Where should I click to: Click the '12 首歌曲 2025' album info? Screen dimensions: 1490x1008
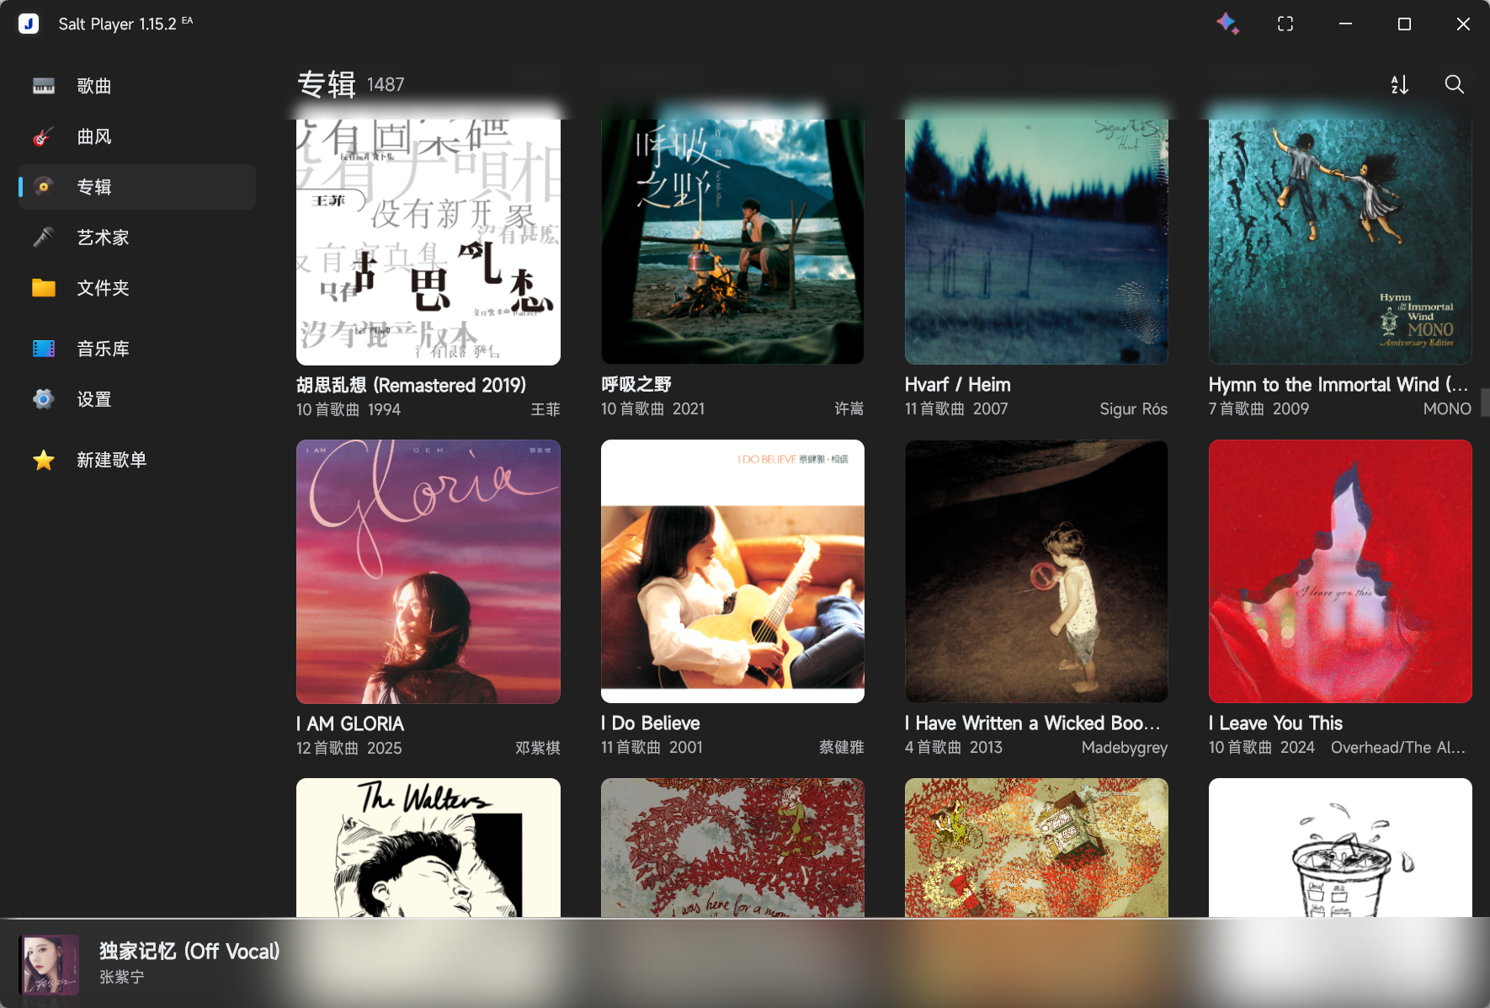click(349, 748)
